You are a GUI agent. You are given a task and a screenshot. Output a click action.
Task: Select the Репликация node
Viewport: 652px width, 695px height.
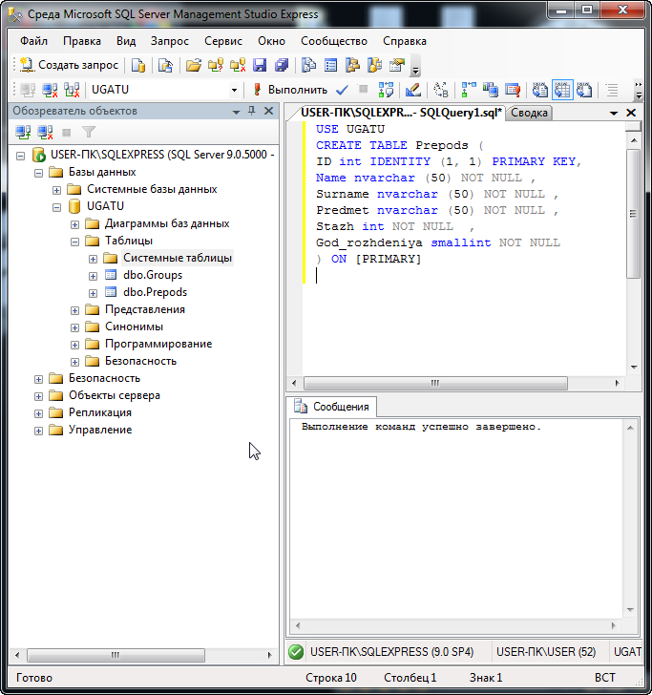(100, 412)
